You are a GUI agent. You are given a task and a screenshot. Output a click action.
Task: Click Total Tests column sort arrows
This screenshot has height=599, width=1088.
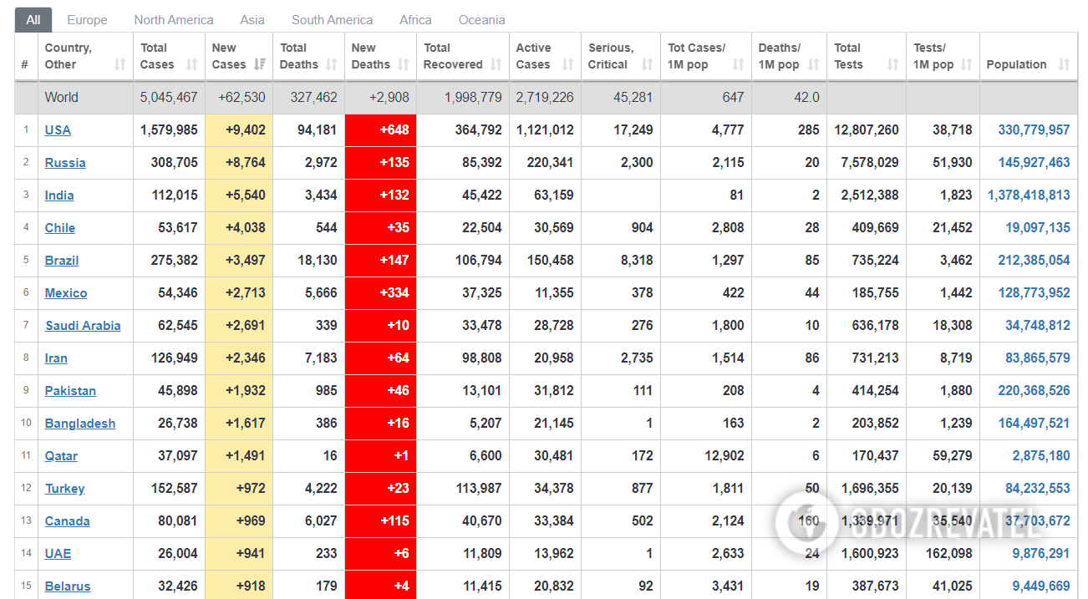click(892, 64)
